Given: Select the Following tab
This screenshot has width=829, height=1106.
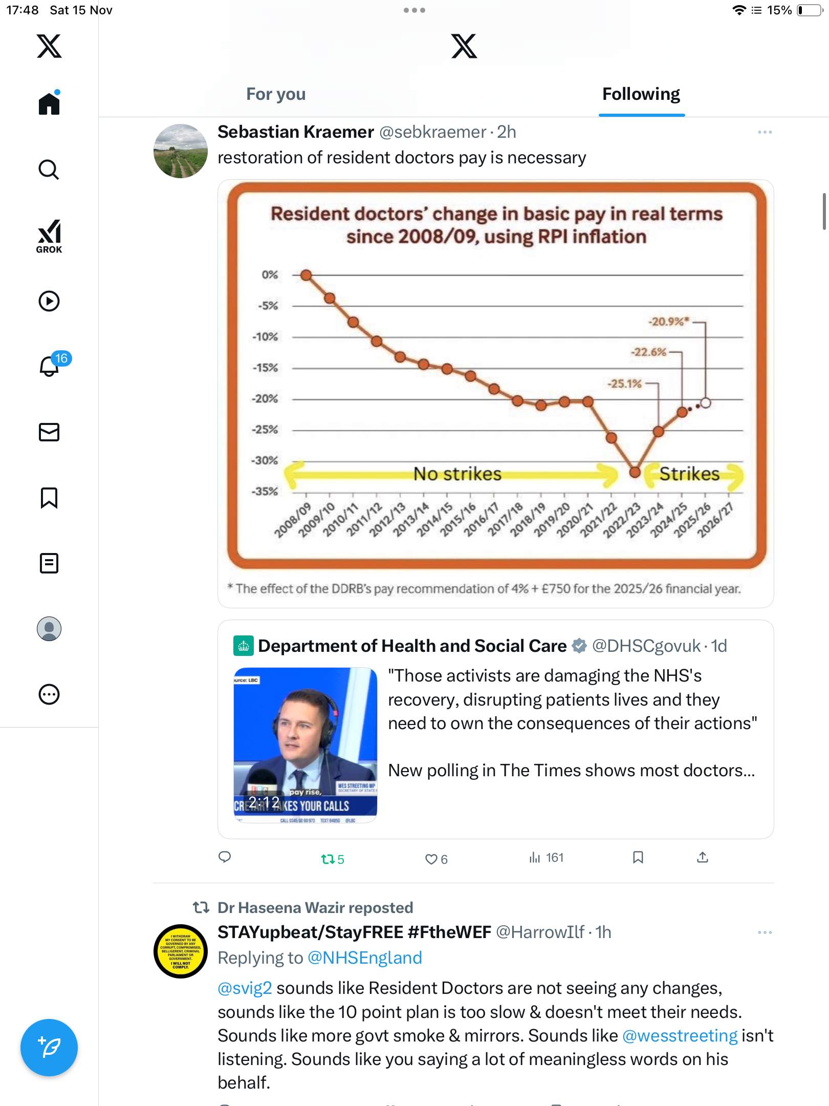Looking at the screenshot, I should (x=641, y=94).
